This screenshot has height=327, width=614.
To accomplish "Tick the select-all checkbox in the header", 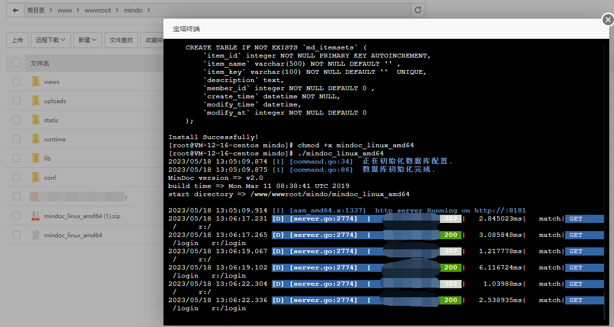I will [16, 63].
